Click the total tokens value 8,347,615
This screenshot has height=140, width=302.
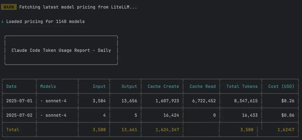point(246,101)
